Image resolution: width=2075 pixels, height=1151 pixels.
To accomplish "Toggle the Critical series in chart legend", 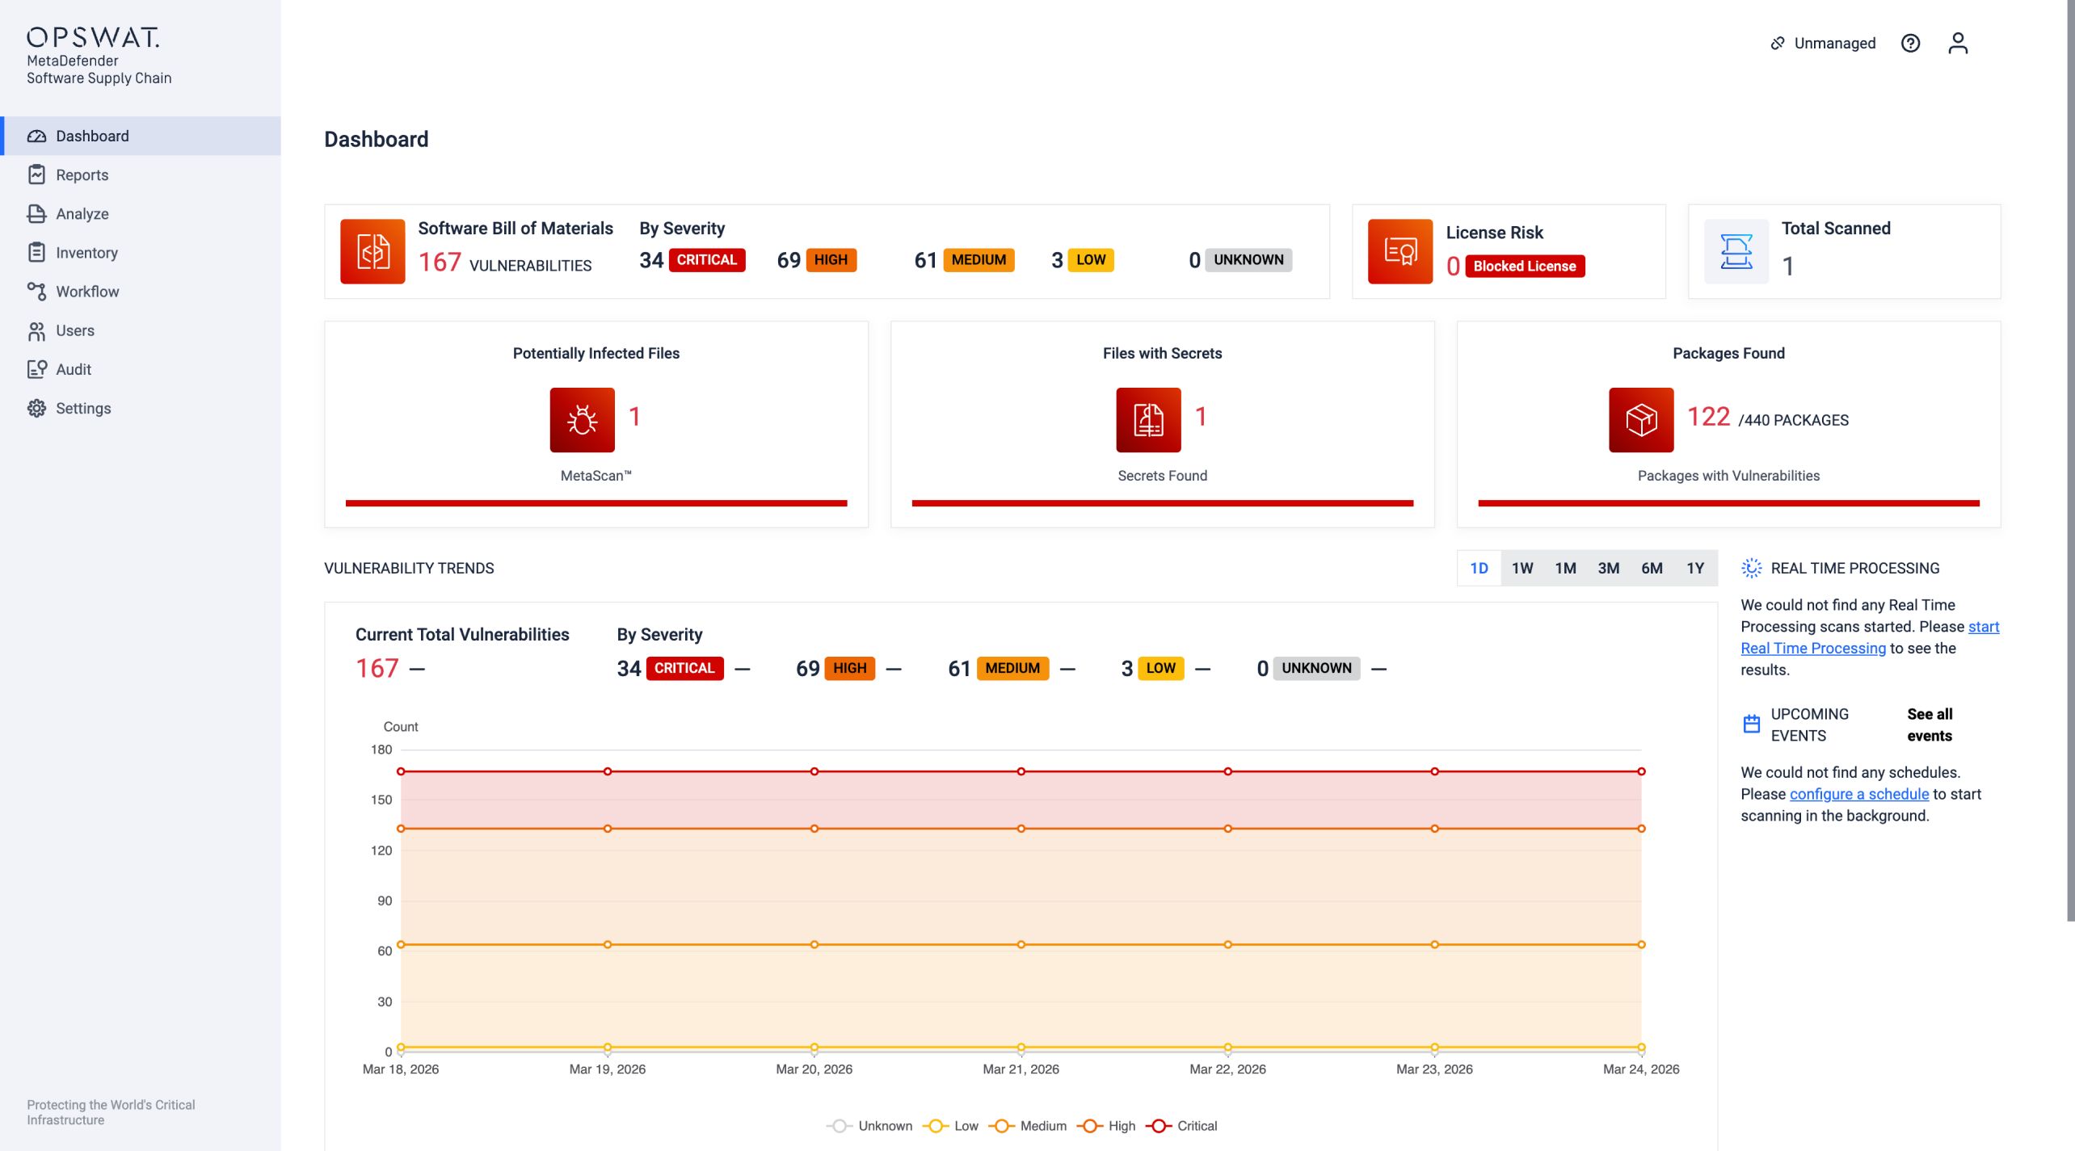I will tap(1181, 1126).
